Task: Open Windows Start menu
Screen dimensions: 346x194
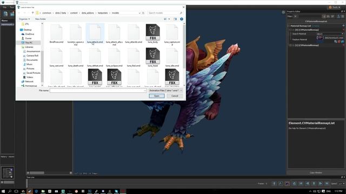Action: tap(3, 191)
